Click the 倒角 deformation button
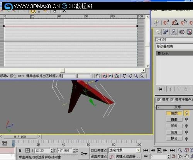 [x=174, y=132]
